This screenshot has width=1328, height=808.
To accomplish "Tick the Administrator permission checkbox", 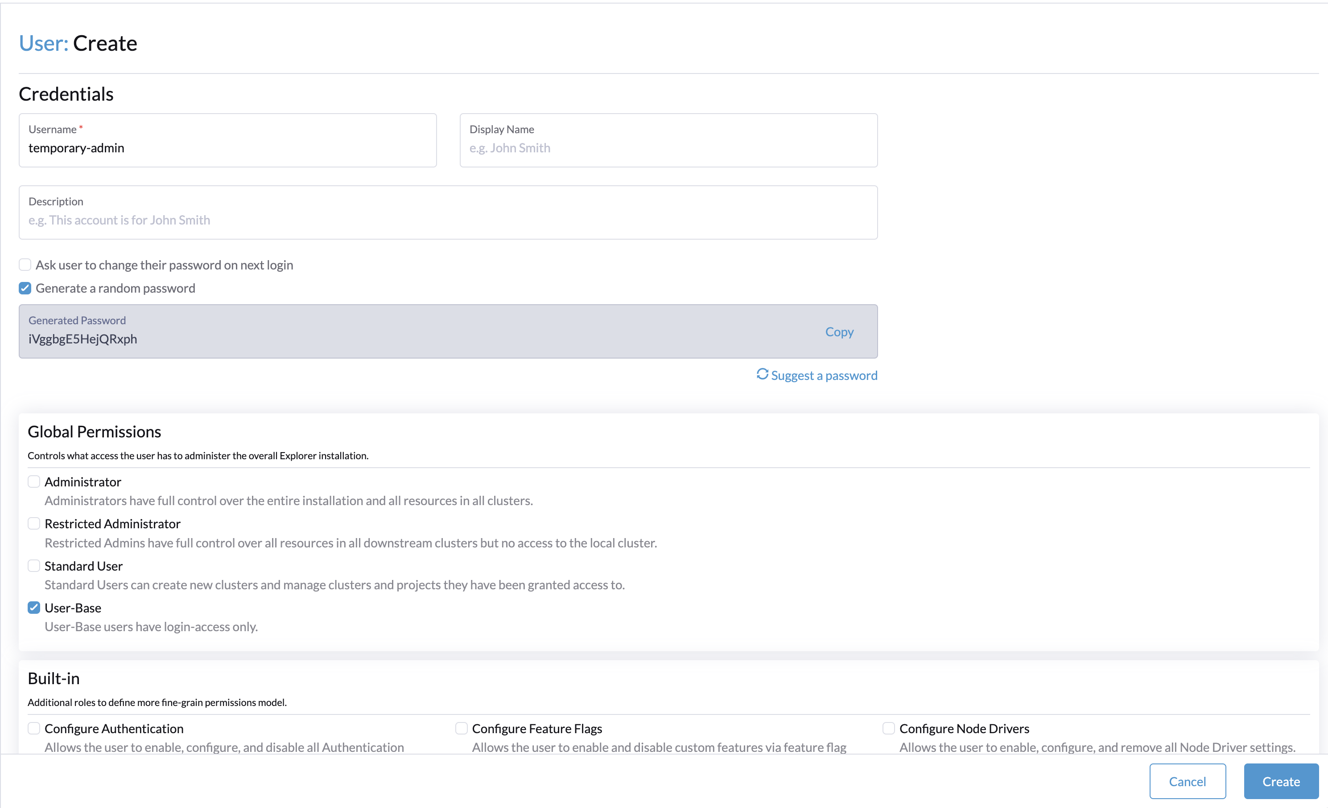I will click(34, 481).
